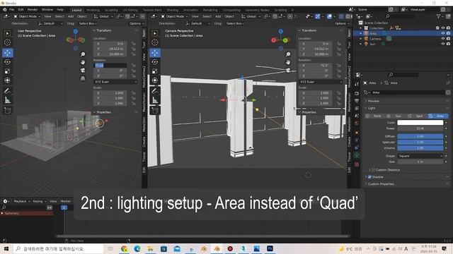
Task: Select the Add Cube tool in left viewport
Action: pyautogui.click(x=8, y=111)
